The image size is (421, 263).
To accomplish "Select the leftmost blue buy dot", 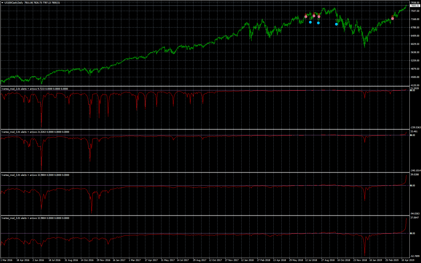I will pyautogui.click(x=310, y=22).
